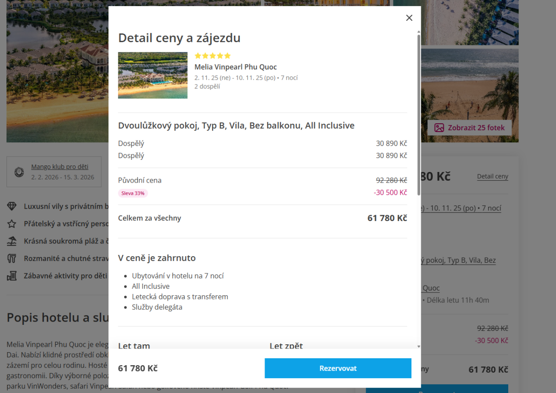Click the dialog scrollbar up arrow

pyautogui.click(x=419, y=32)
